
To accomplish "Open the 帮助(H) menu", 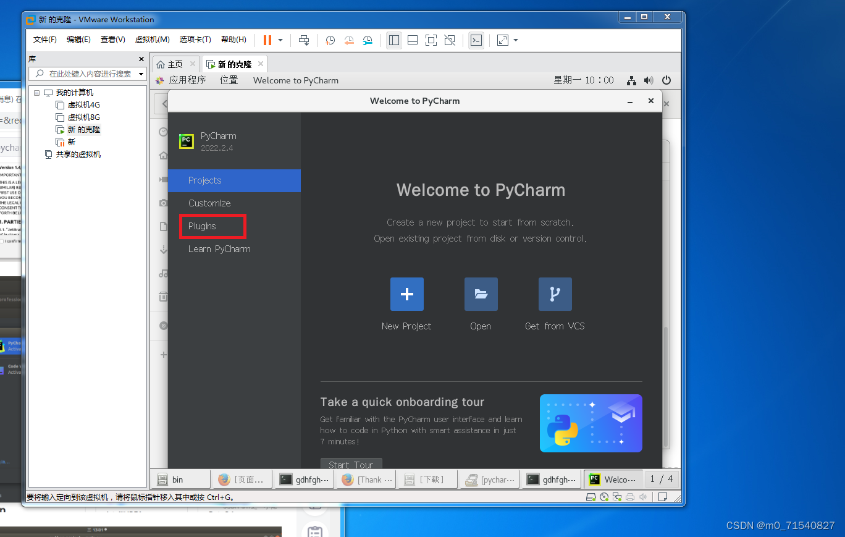I will point(233,40).
